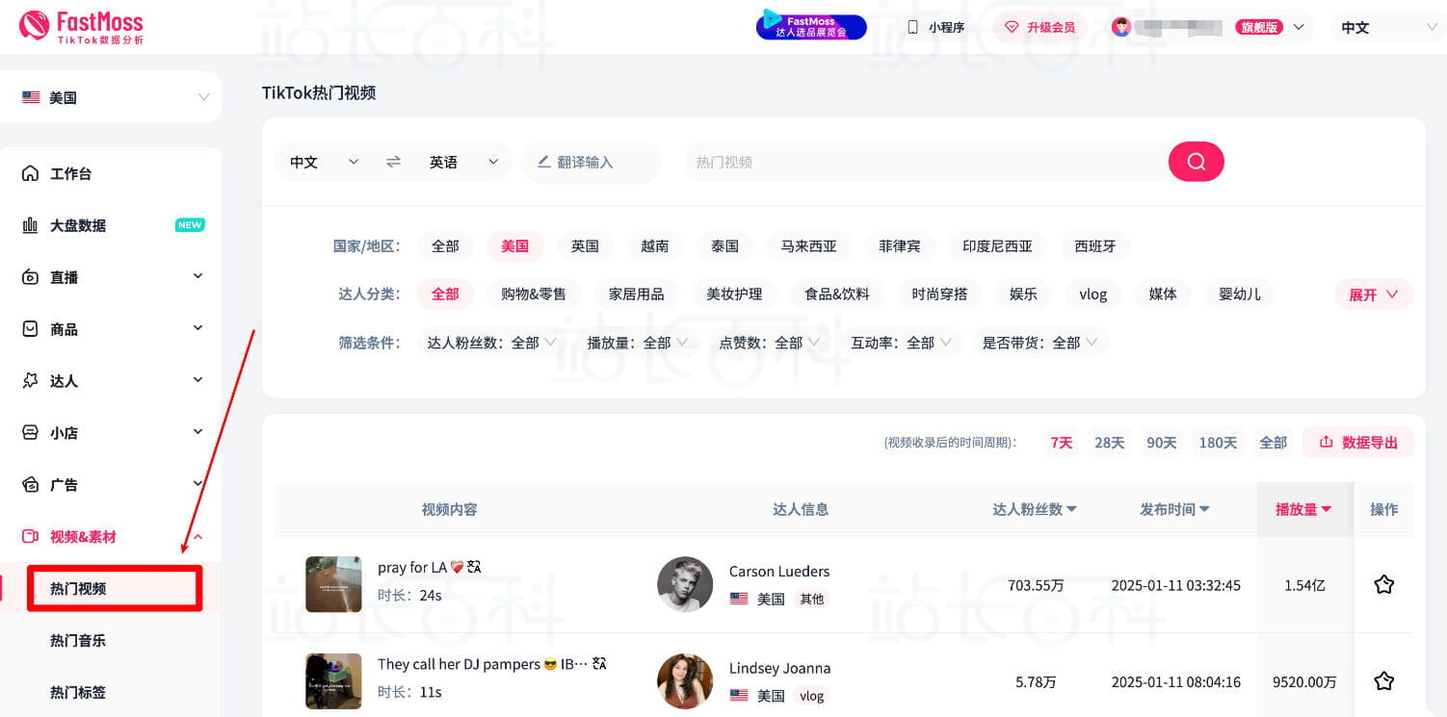The width and height of the screenshot is (1447, 717).
Task: Favorite the pray for LA video star
Action: pyautogui.click(x=1384, y=584)
